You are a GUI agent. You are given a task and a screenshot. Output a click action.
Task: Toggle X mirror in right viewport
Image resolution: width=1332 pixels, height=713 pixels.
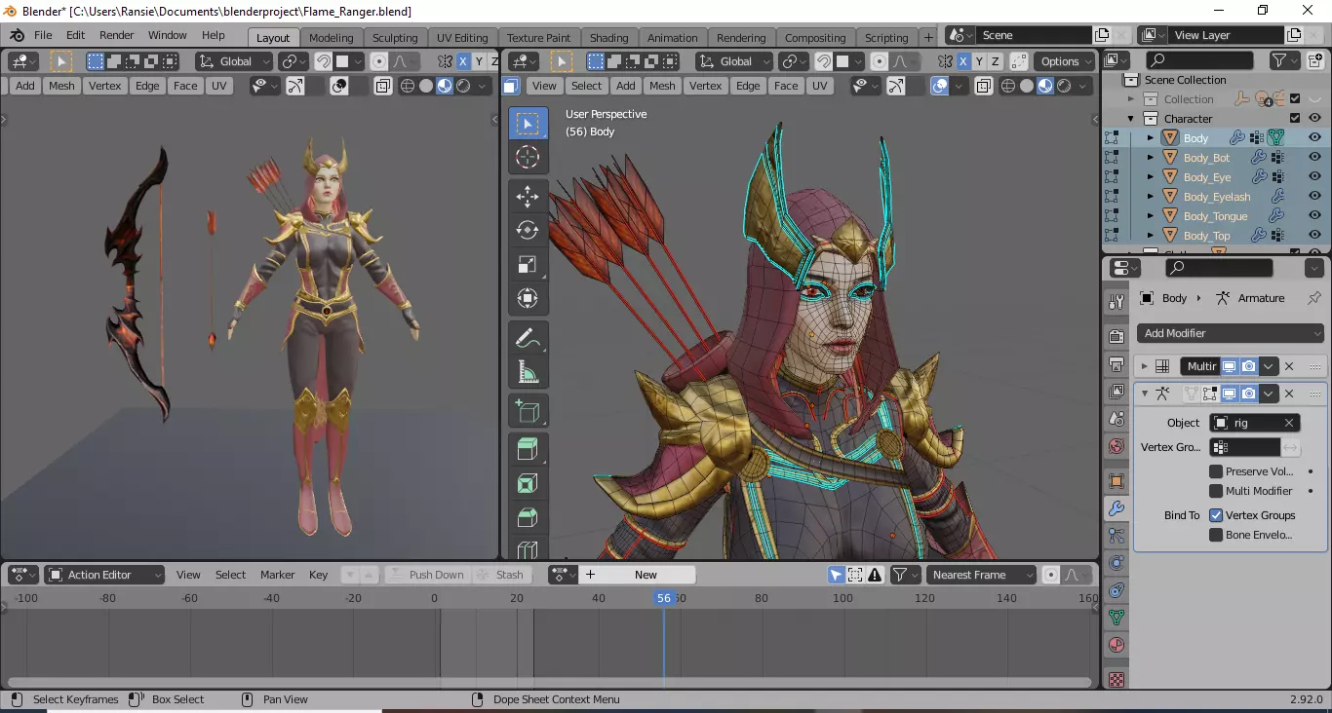[962, 61]
